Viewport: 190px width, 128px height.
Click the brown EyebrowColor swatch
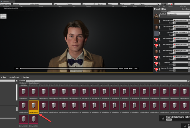156,22
